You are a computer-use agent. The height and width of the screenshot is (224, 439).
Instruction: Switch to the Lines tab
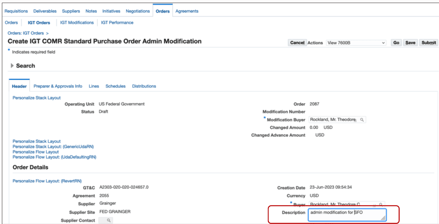click(x=94, y=86)
